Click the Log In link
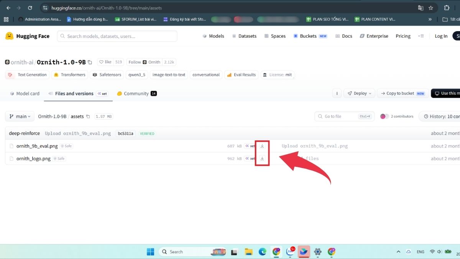The width and height of the screenshot is (460, 259). [441, 36]
